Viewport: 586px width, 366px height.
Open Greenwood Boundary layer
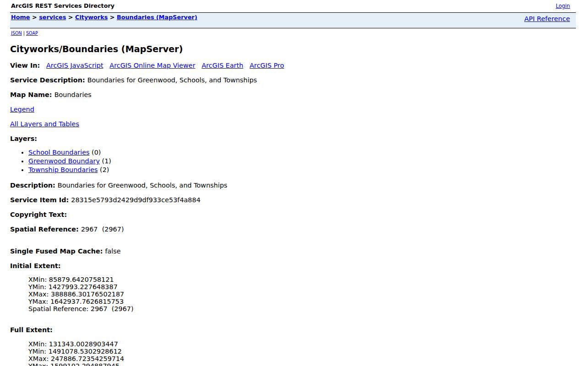click(x=64, y=161)
